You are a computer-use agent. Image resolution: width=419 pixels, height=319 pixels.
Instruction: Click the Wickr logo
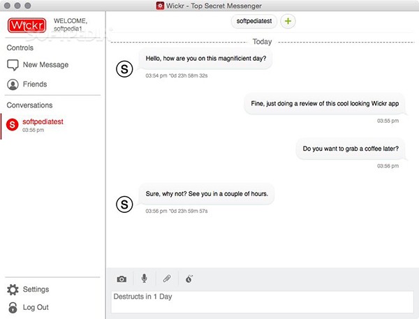27,25
